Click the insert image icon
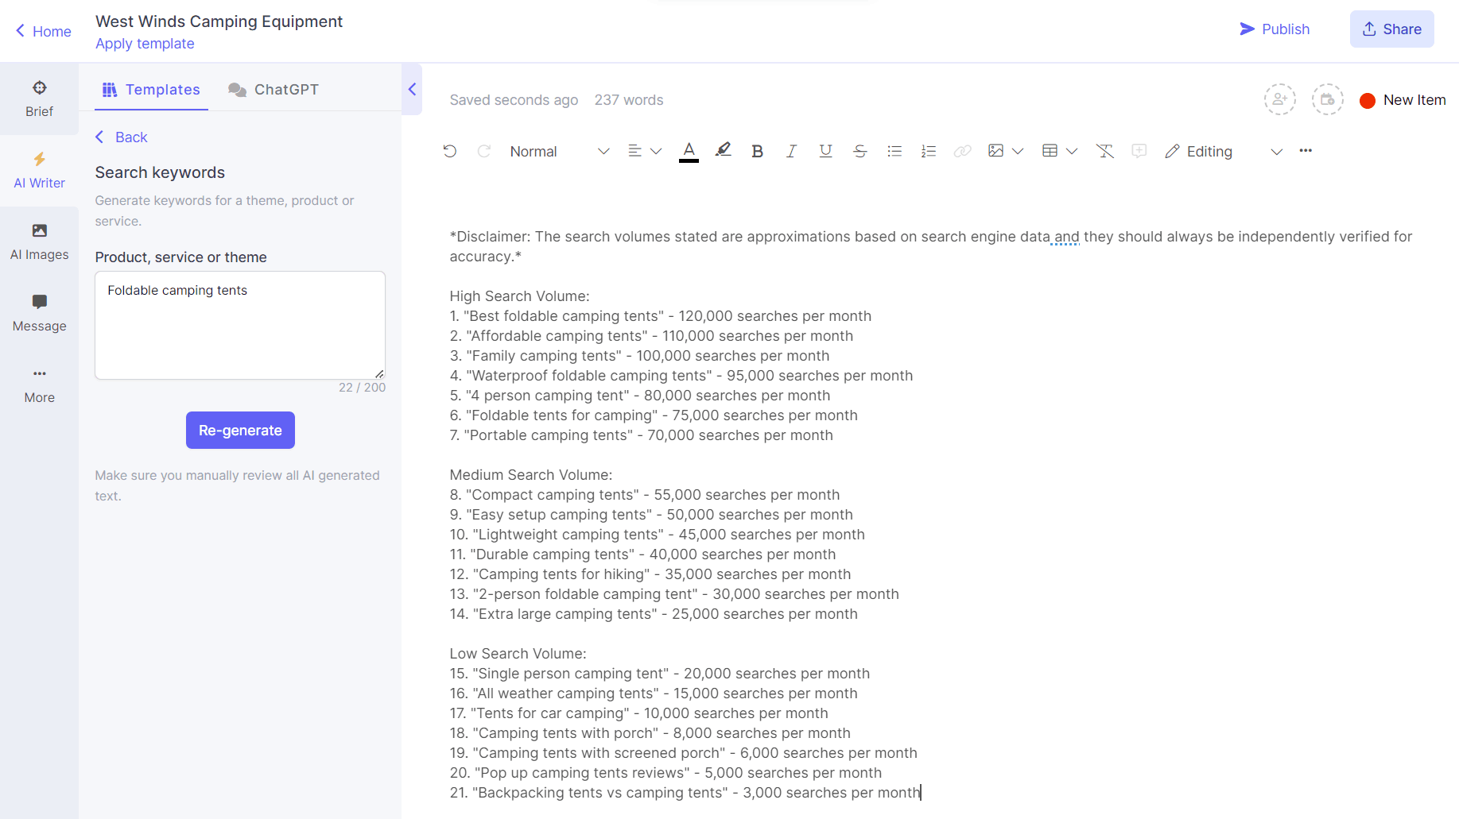The image size is (1459, 819). pyautogui.click(x=995, y=151)
